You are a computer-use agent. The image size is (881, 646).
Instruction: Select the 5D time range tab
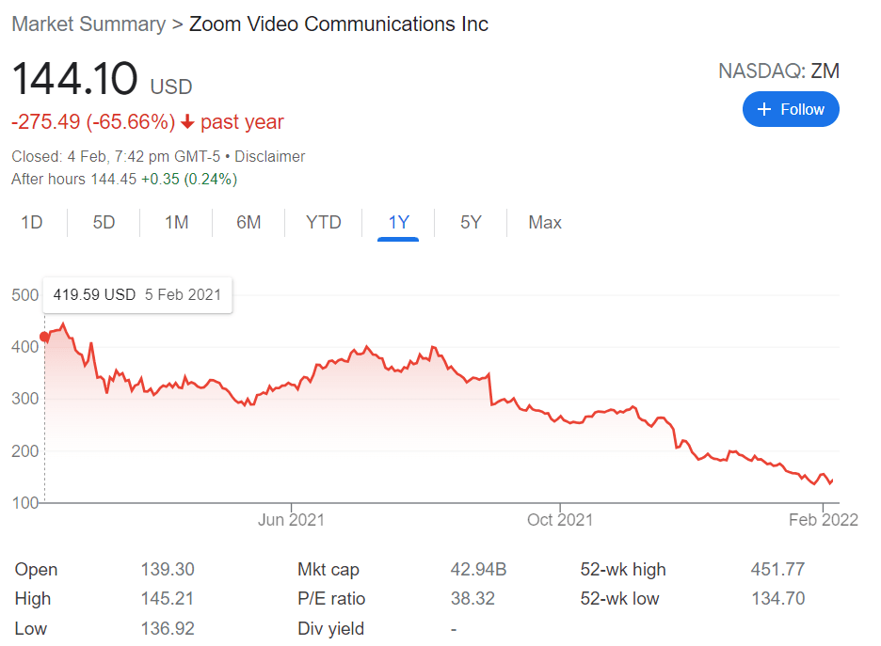coord(104,223)
